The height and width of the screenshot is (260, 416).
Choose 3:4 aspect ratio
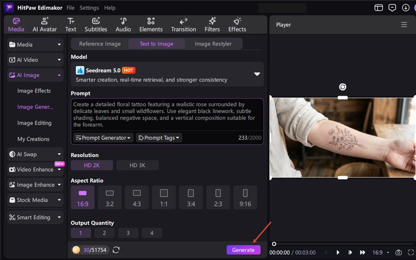(x=191, y=198)
